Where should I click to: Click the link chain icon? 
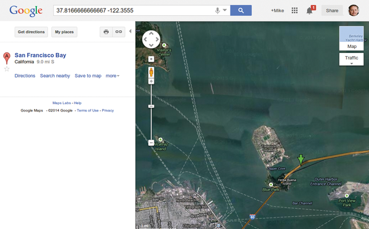119,32
